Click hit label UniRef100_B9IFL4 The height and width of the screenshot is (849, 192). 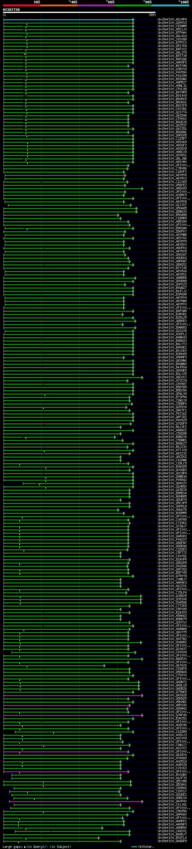coord(172,838)
